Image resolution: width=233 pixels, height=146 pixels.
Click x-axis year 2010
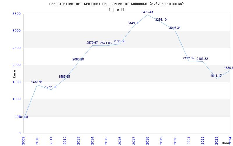pos(37,140)
